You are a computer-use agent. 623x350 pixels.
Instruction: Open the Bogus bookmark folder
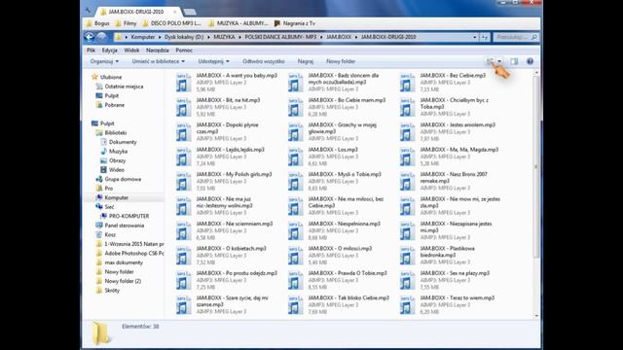[97, 23]
